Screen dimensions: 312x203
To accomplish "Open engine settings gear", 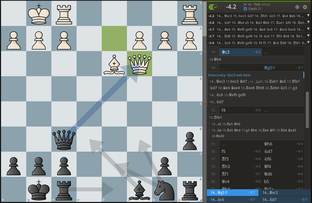I will click(305, 7).
